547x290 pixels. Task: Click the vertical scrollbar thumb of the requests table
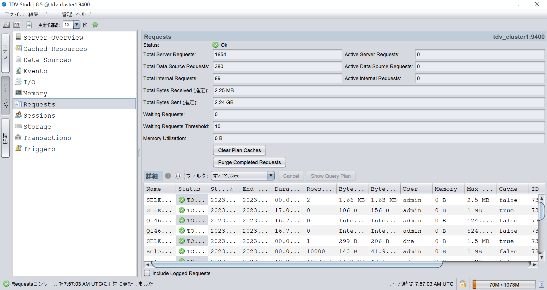(x=542, y=211)
